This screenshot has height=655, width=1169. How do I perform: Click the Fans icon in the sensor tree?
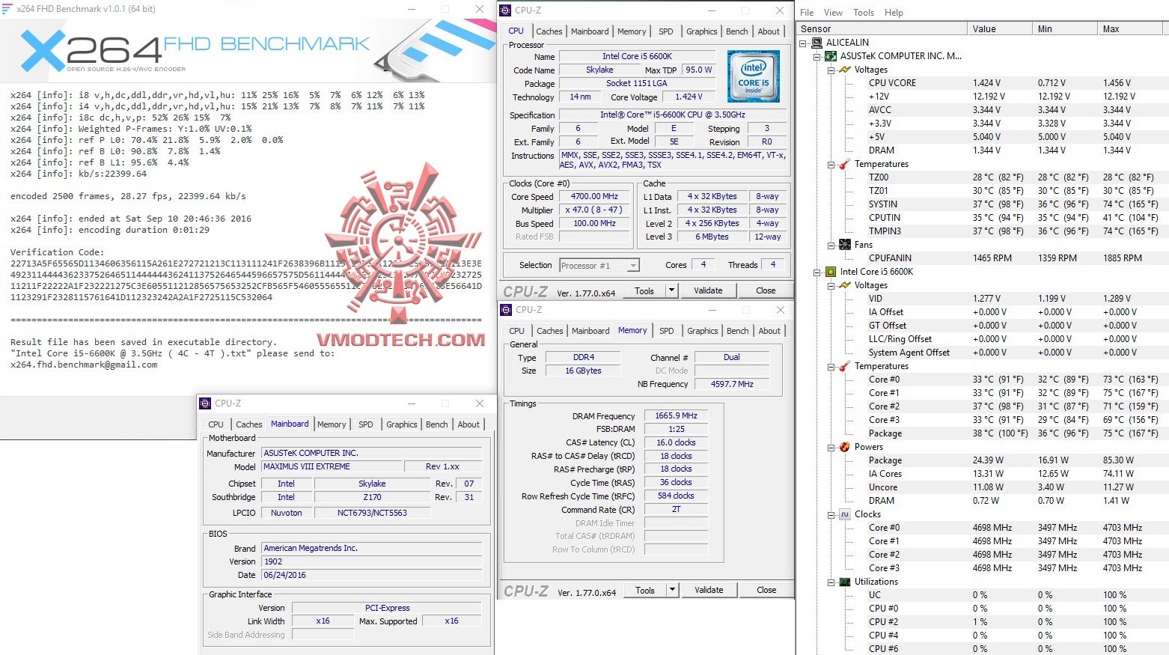point(845,245)
